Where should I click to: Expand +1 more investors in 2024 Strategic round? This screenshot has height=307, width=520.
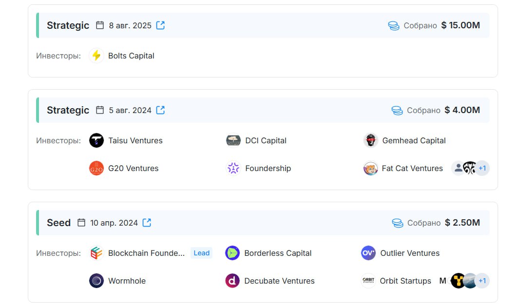482,169
